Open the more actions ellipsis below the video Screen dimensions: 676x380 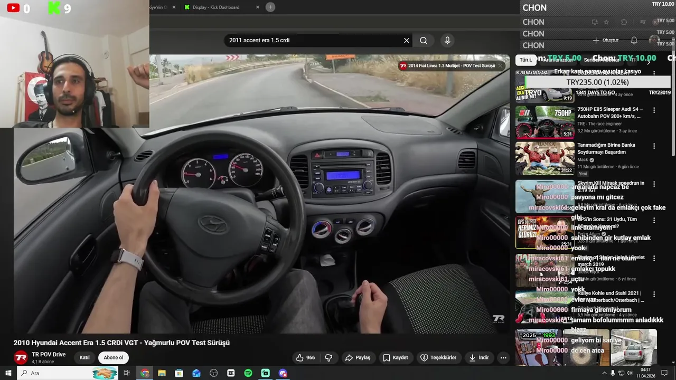(x=503, y=358)
